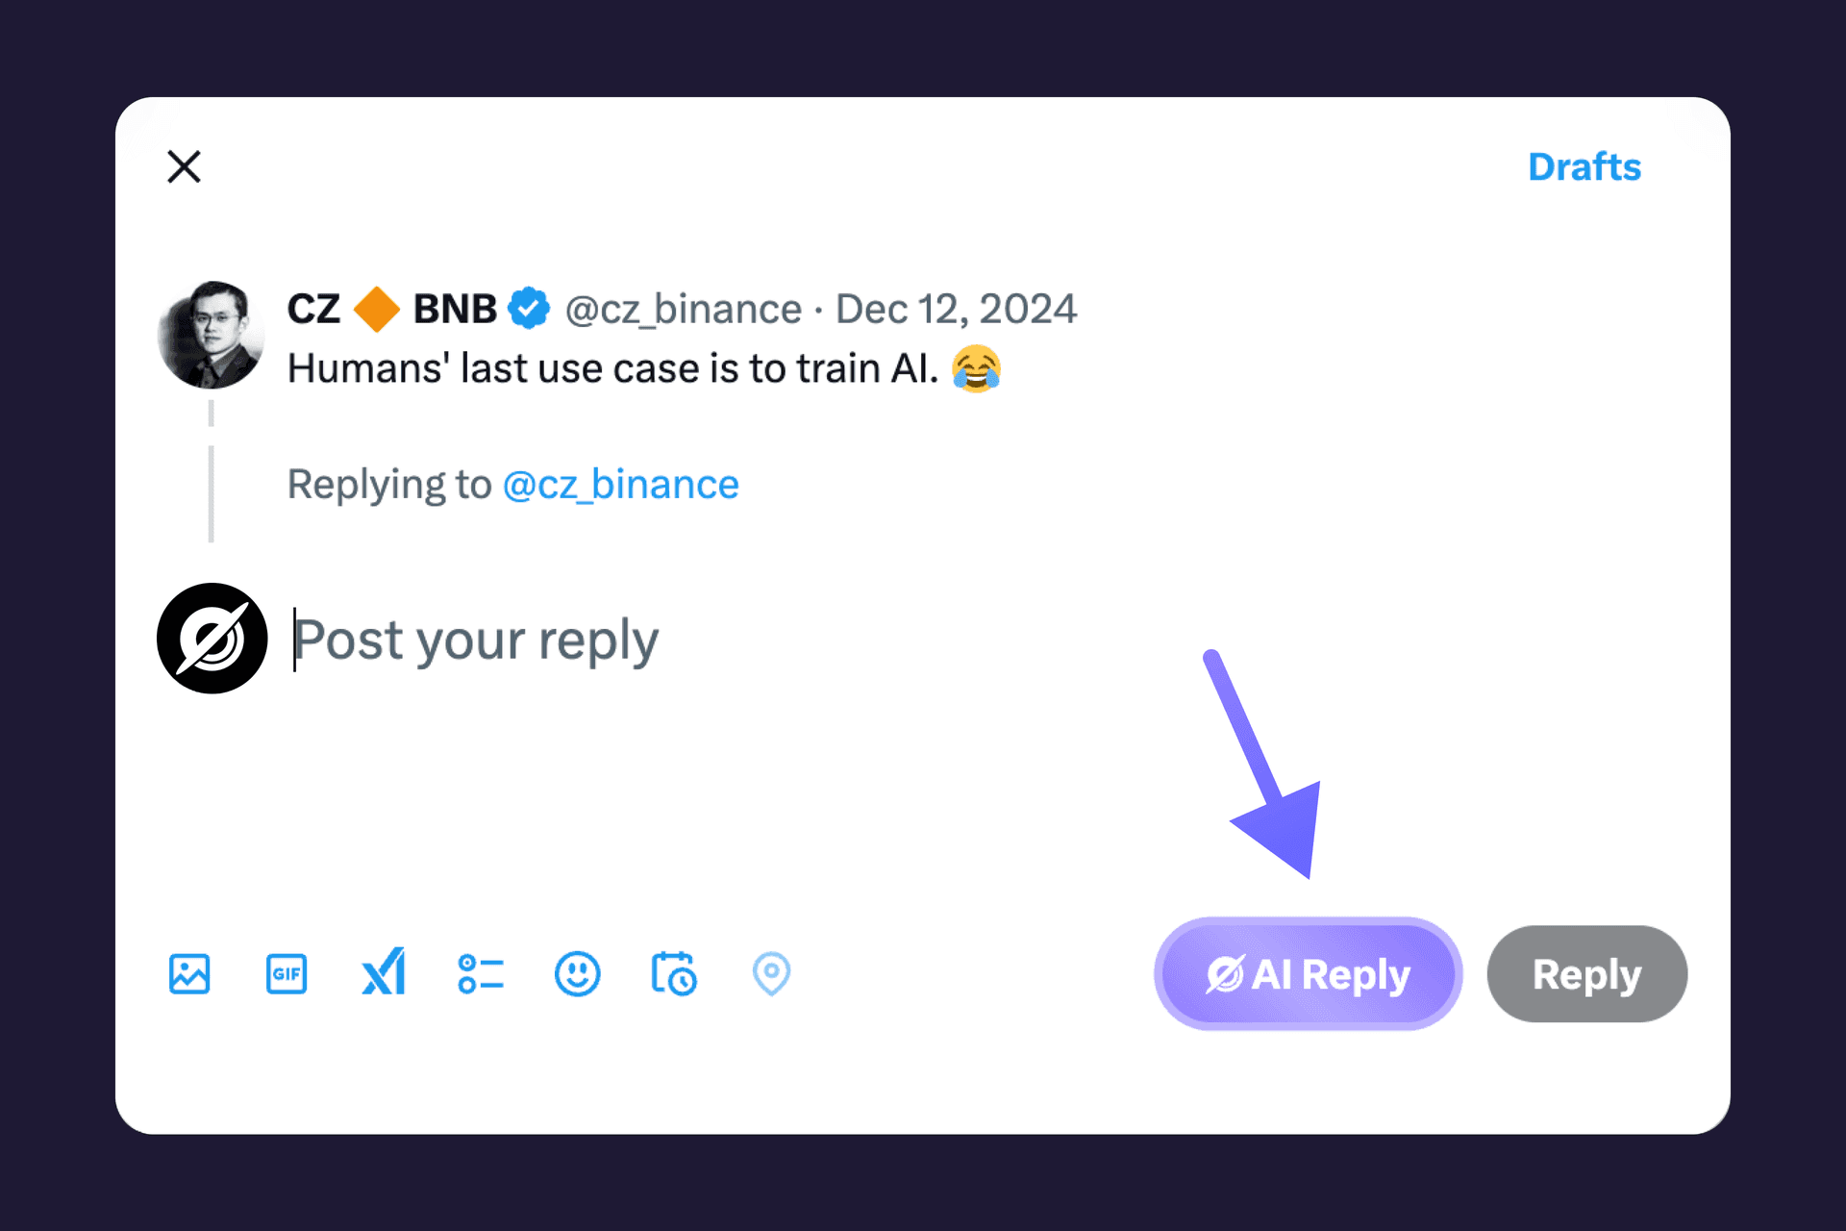
Task: Create a poll with the poll icon
Action: [481, 973]
